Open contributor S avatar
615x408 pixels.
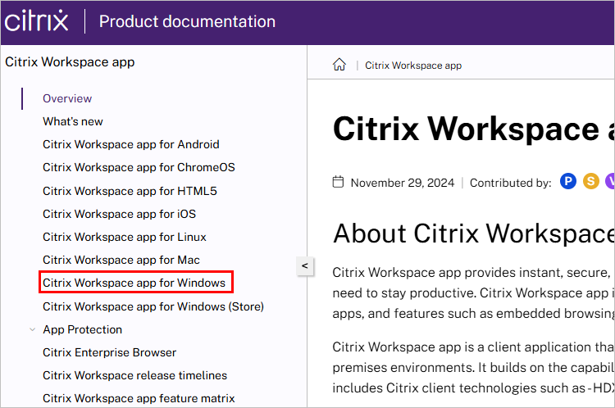590,181
